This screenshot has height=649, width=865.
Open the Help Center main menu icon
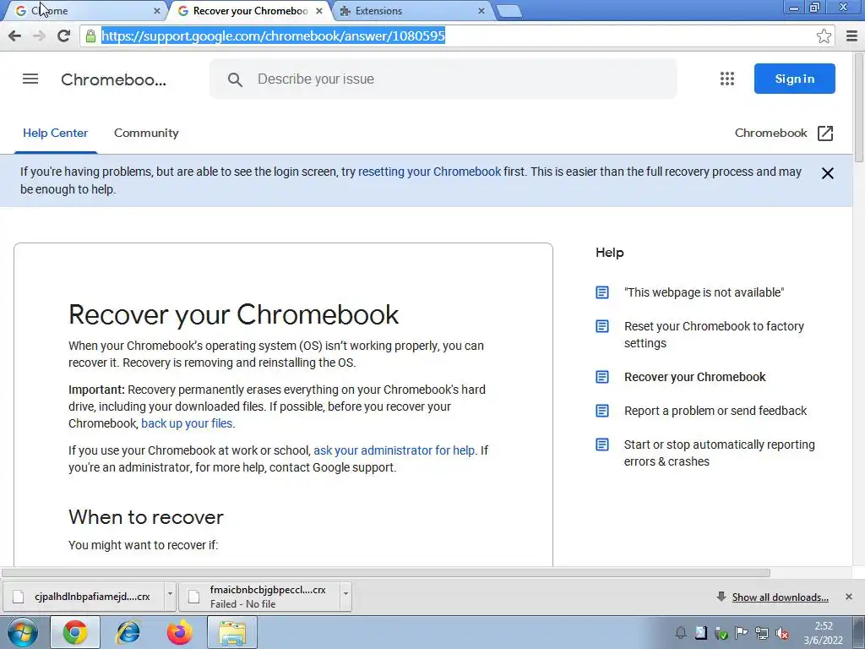[30, 79]
